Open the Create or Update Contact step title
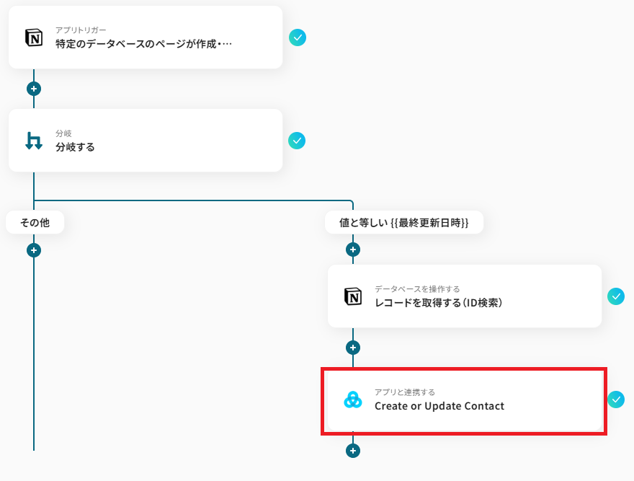Viewport: 634px width, 481px height. (x=439, y=406)
